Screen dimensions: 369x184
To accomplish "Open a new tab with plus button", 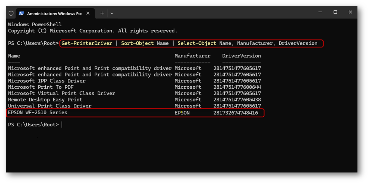I will tap(102, 13).
